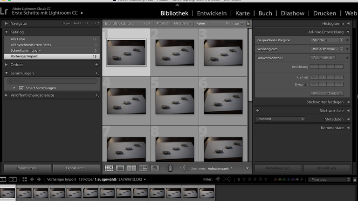Toggle flagged filter in the filmstrip
Viewport: 358px width, 201px height.
click(x=218, y=179)
